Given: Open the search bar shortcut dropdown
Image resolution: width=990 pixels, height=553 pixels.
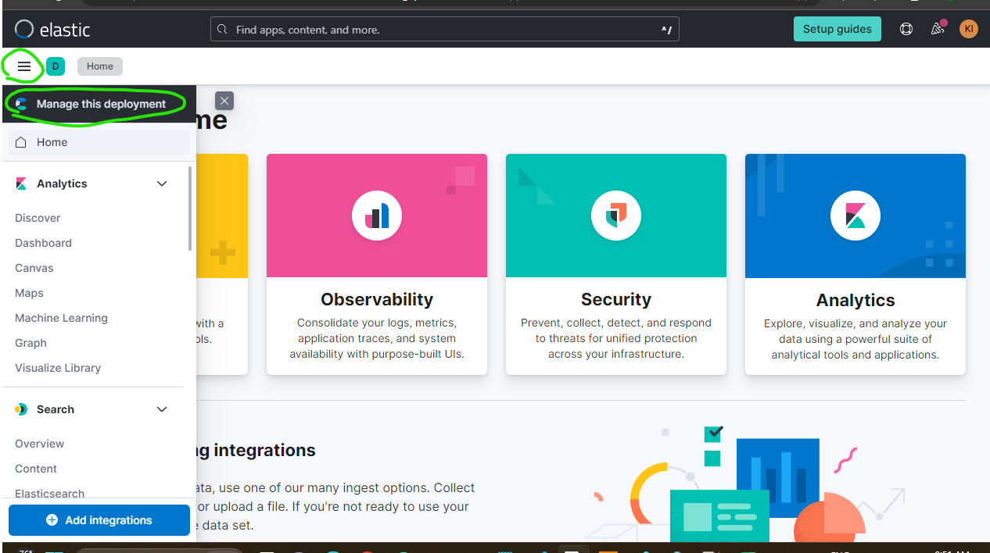Looking at the screenshot, I should point(665,29).
